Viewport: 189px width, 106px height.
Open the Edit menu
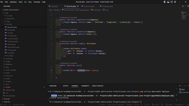click(x=6, y=2)
